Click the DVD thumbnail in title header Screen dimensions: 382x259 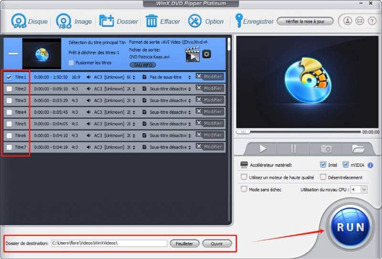[42, 53]
